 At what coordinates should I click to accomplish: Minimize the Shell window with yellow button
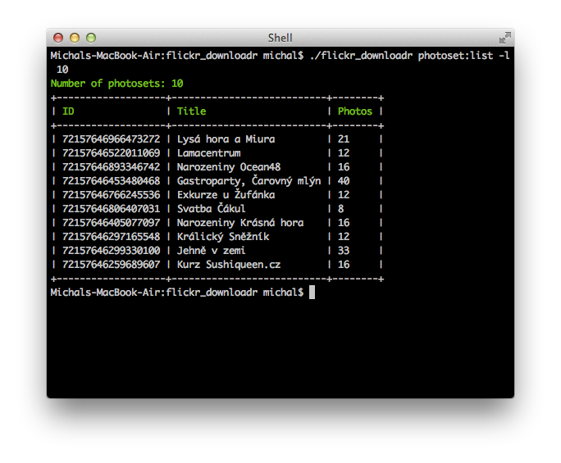(75, 38)
